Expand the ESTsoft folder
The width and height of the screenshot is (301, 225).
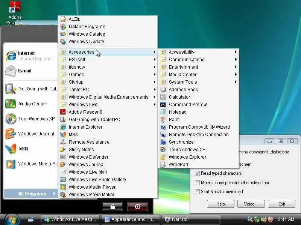[108, 60]
